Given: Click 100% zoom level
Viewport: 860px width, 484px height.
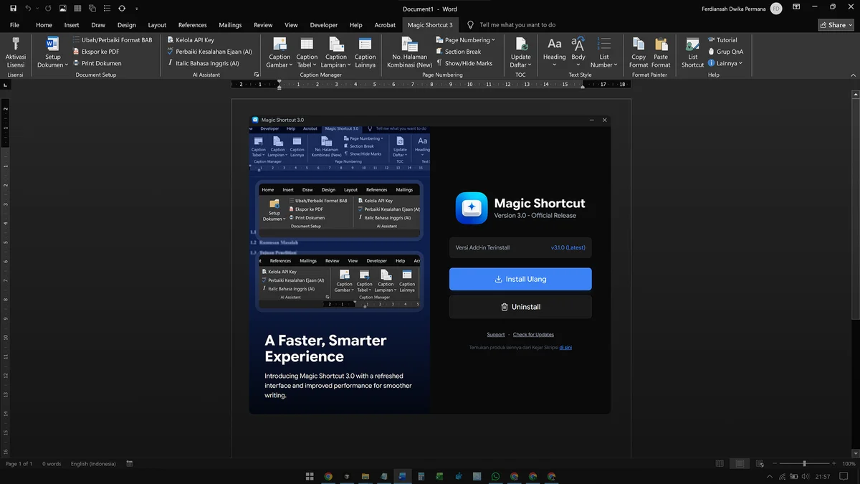Looking at the screenshot, I should click(x=849, y=464).
